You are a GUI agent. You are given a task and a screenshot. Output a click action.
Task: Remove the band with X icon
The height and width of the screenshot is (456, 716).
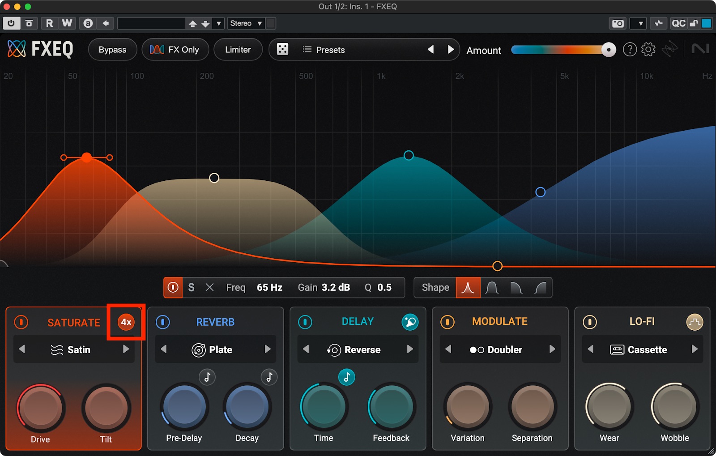209,287
